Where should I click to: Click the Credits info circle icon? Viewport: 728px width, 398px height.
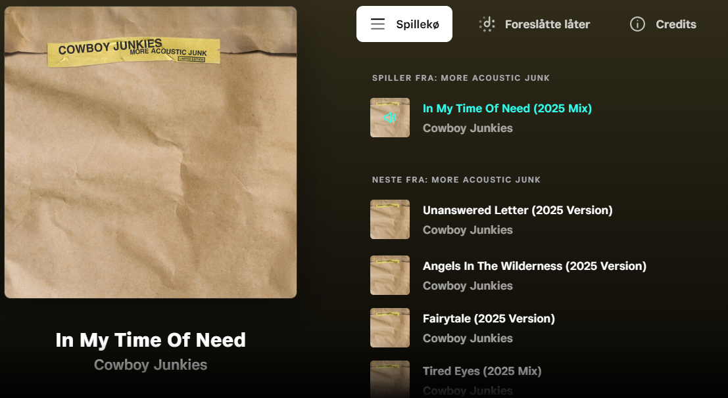tap(637, 24)
